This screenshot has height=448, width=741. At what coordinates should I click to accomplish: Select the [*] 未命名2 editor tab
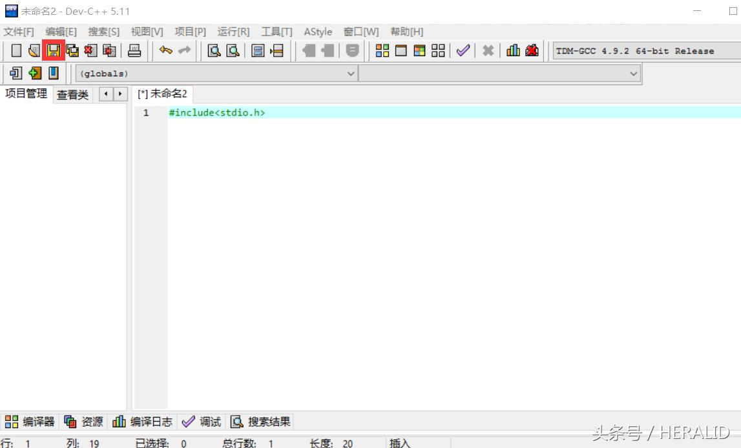point(162,94)
